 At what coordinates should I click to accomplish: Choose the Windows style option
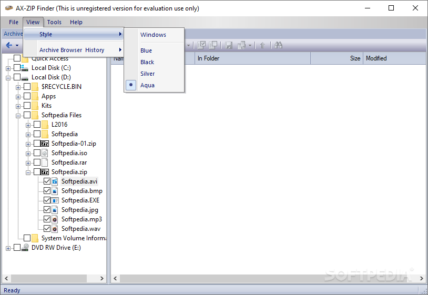coord(154,35)
